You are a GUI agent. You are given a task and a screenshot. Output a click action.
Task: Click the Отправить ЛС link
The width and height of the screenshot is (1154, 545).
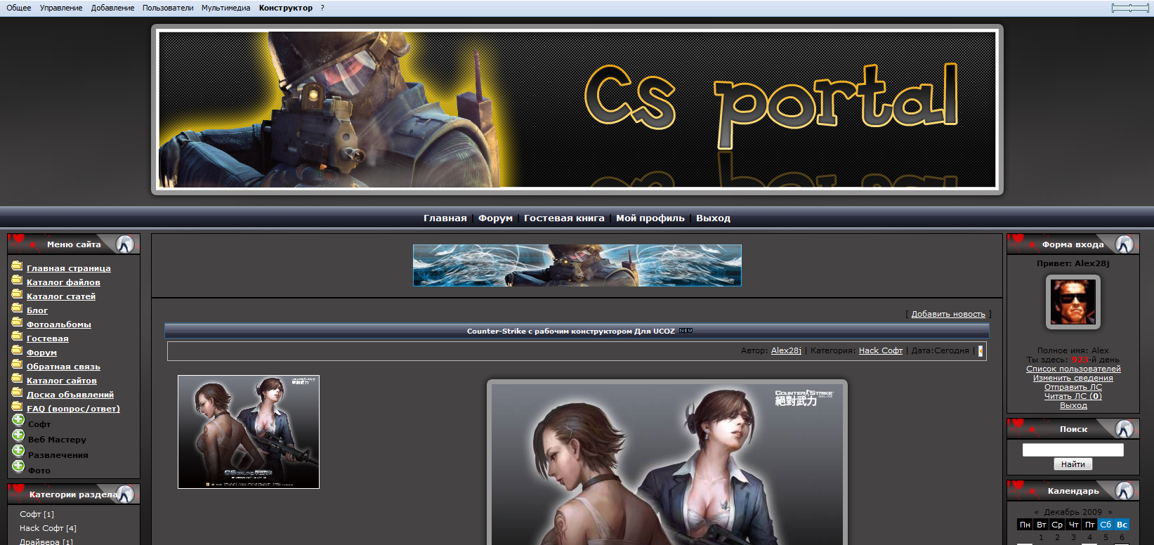coord(1073,387)
